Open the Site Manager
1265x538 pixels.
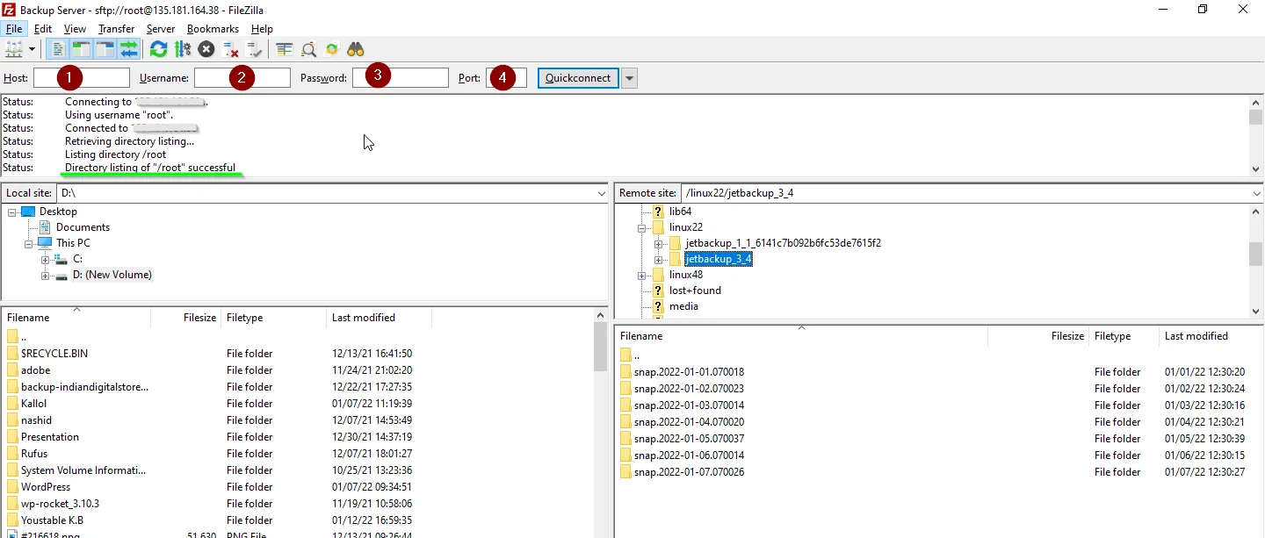(x=14, y=49)
